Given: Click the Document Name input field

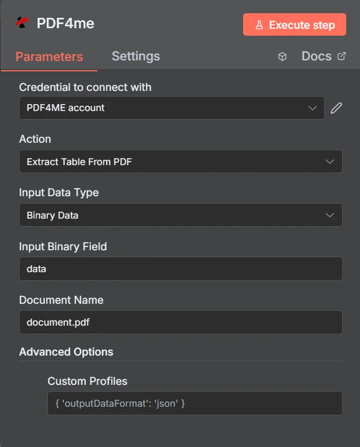Looking at the screenshot, I should pyautogui.click(x=180, y=322).
